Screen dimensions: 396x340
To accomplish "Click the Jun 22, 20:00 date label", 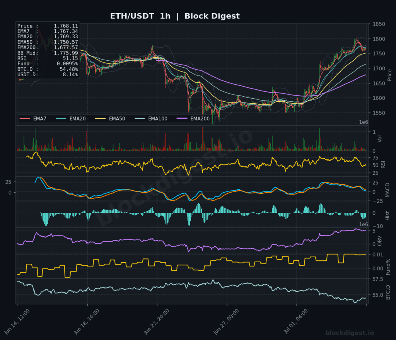I will (x=157, y=322).
